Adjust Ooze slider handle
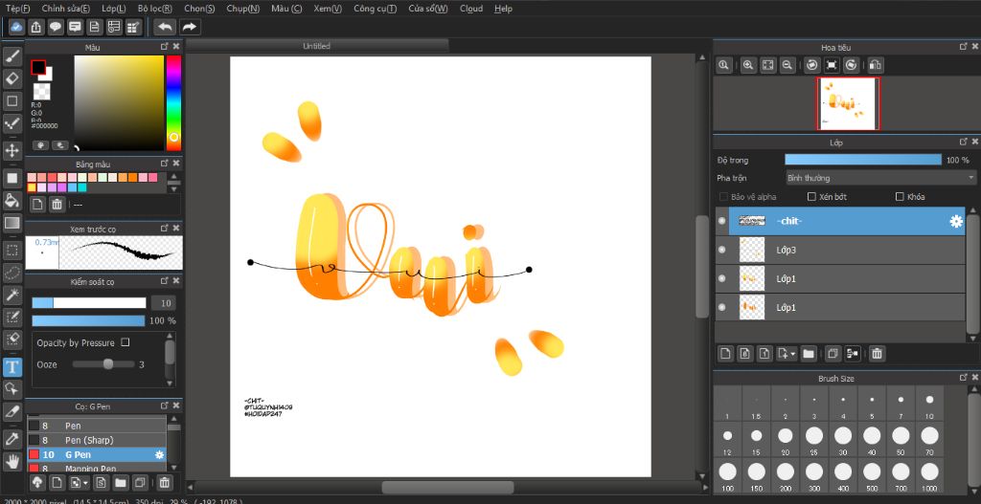 pyautogui.click(x=108, y=364)
